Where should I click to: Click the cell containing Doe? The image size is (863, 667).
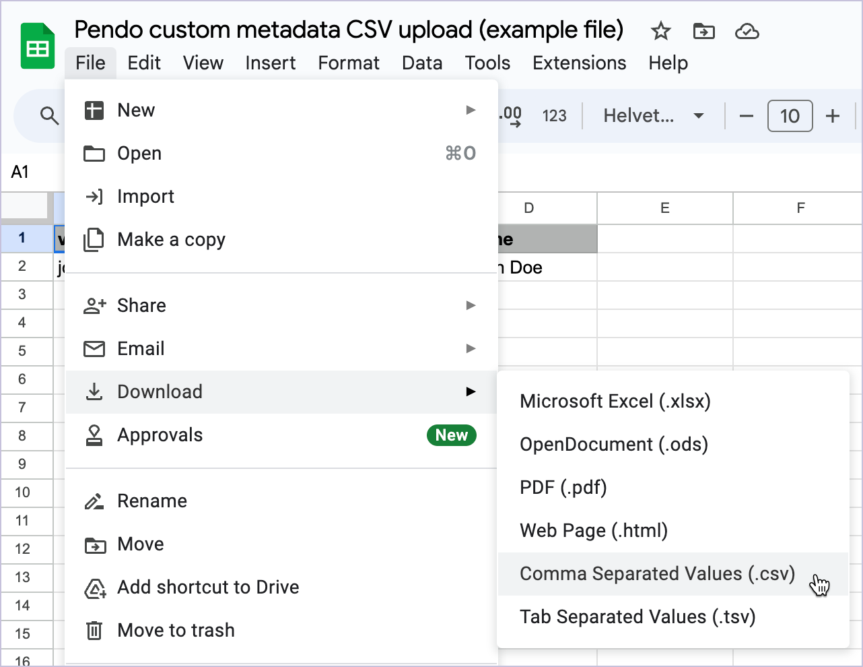tap(547, 267)
